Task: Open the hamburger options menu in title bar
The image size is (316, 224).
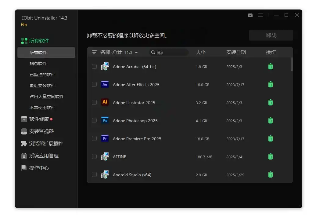Action: [260, 15]
